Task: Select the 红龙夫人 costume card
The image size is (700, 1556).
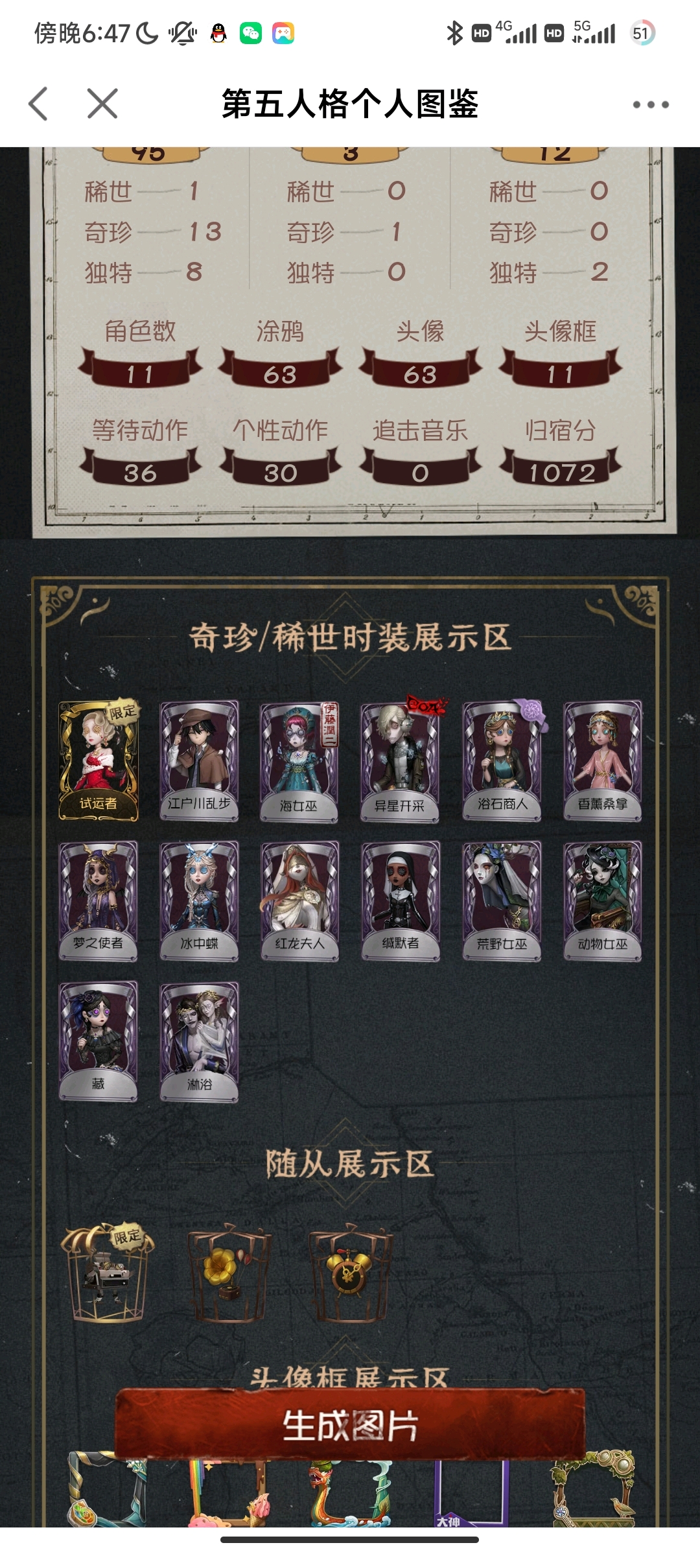Action: coord(299,901)
